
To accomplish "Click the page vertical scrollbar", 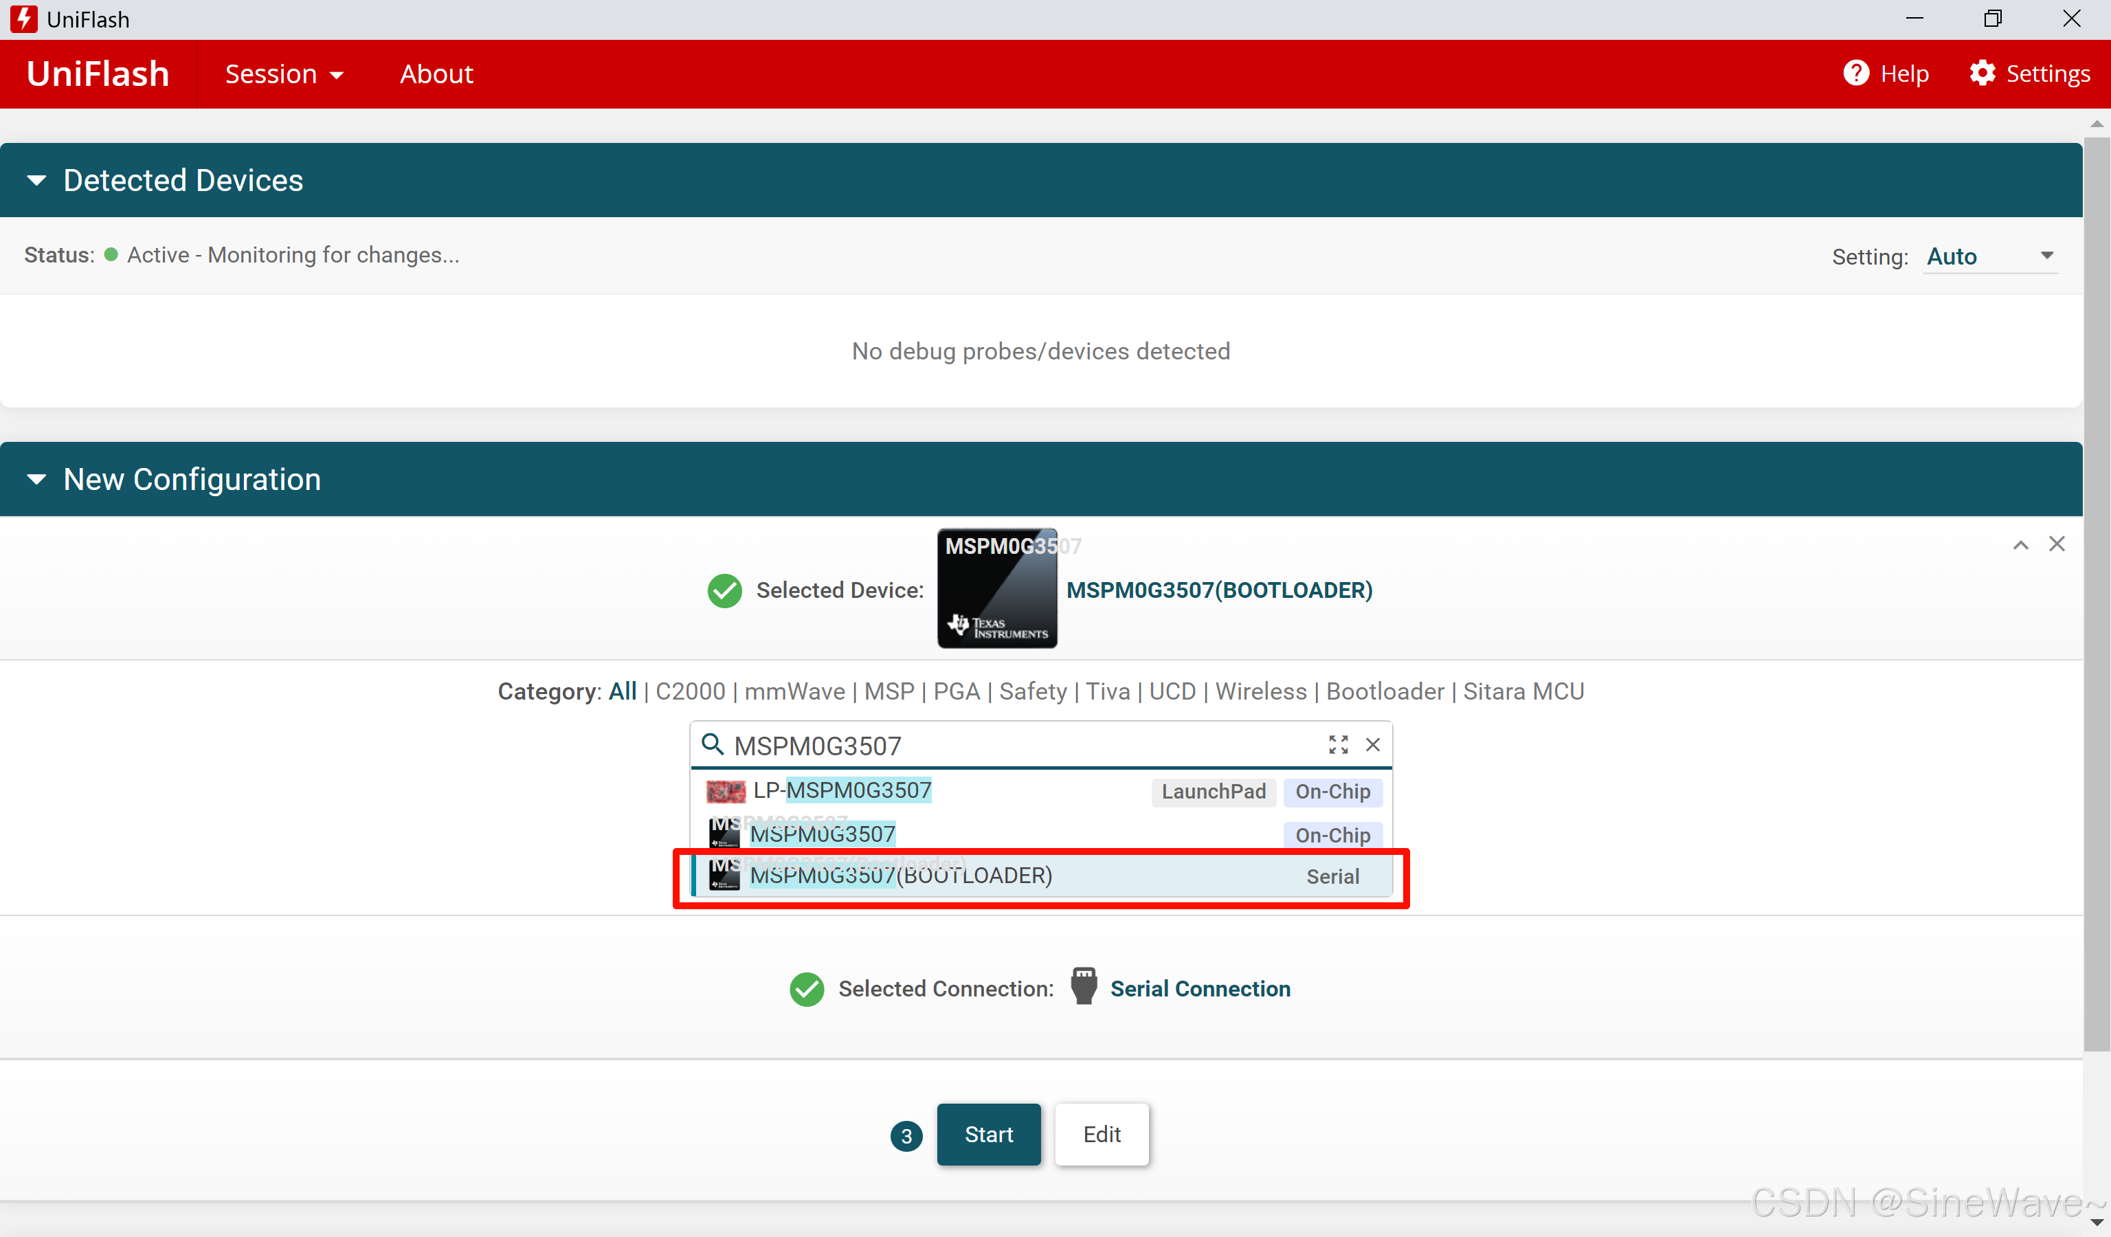I will click(2097, 593).
